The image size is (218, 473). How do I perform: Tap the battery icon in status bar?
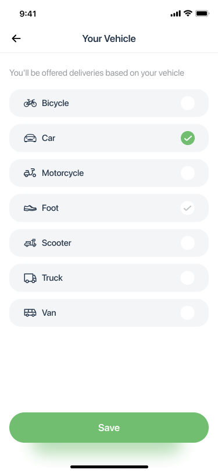202,13
